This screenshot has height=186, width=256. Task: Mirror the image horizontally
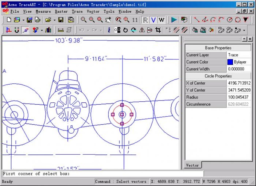(142, 30)
